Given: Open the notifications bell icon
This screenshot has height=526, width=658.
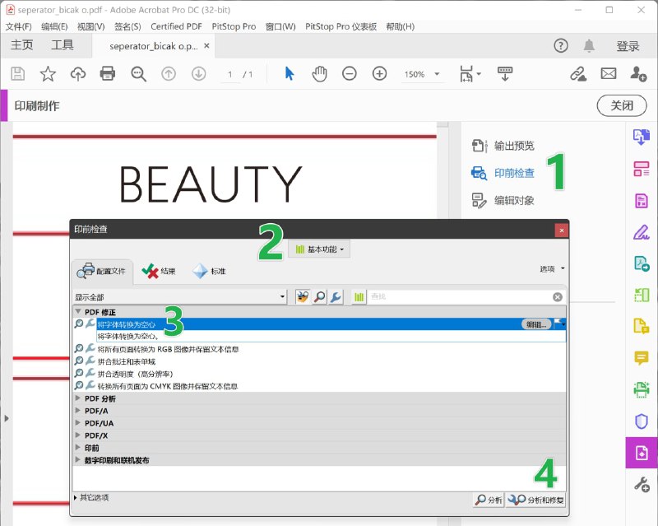Looking at the screenshot, I should 589,46.
